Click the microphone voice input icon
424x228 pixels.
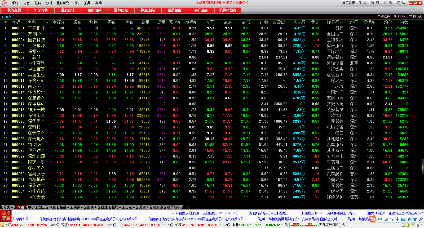click(397, 219)
